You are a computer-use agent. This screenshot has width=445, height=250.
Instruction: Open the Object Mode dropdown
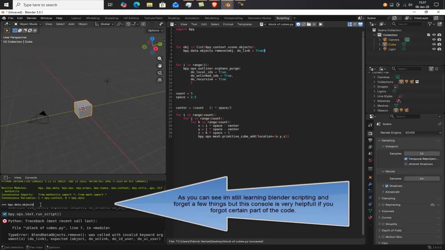coord(27,24)
